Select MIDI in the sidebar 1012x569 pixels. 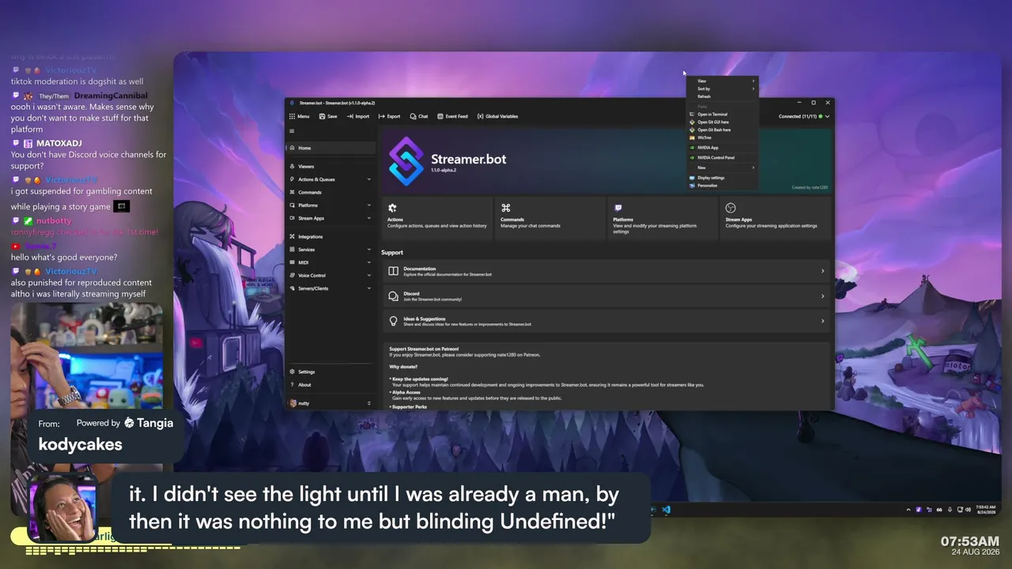tap(330, 262)
